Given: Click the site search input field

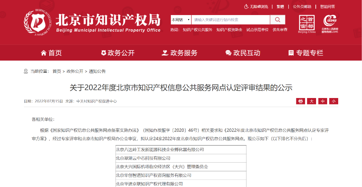Looking at the screenshot, I should click(230, 20).
